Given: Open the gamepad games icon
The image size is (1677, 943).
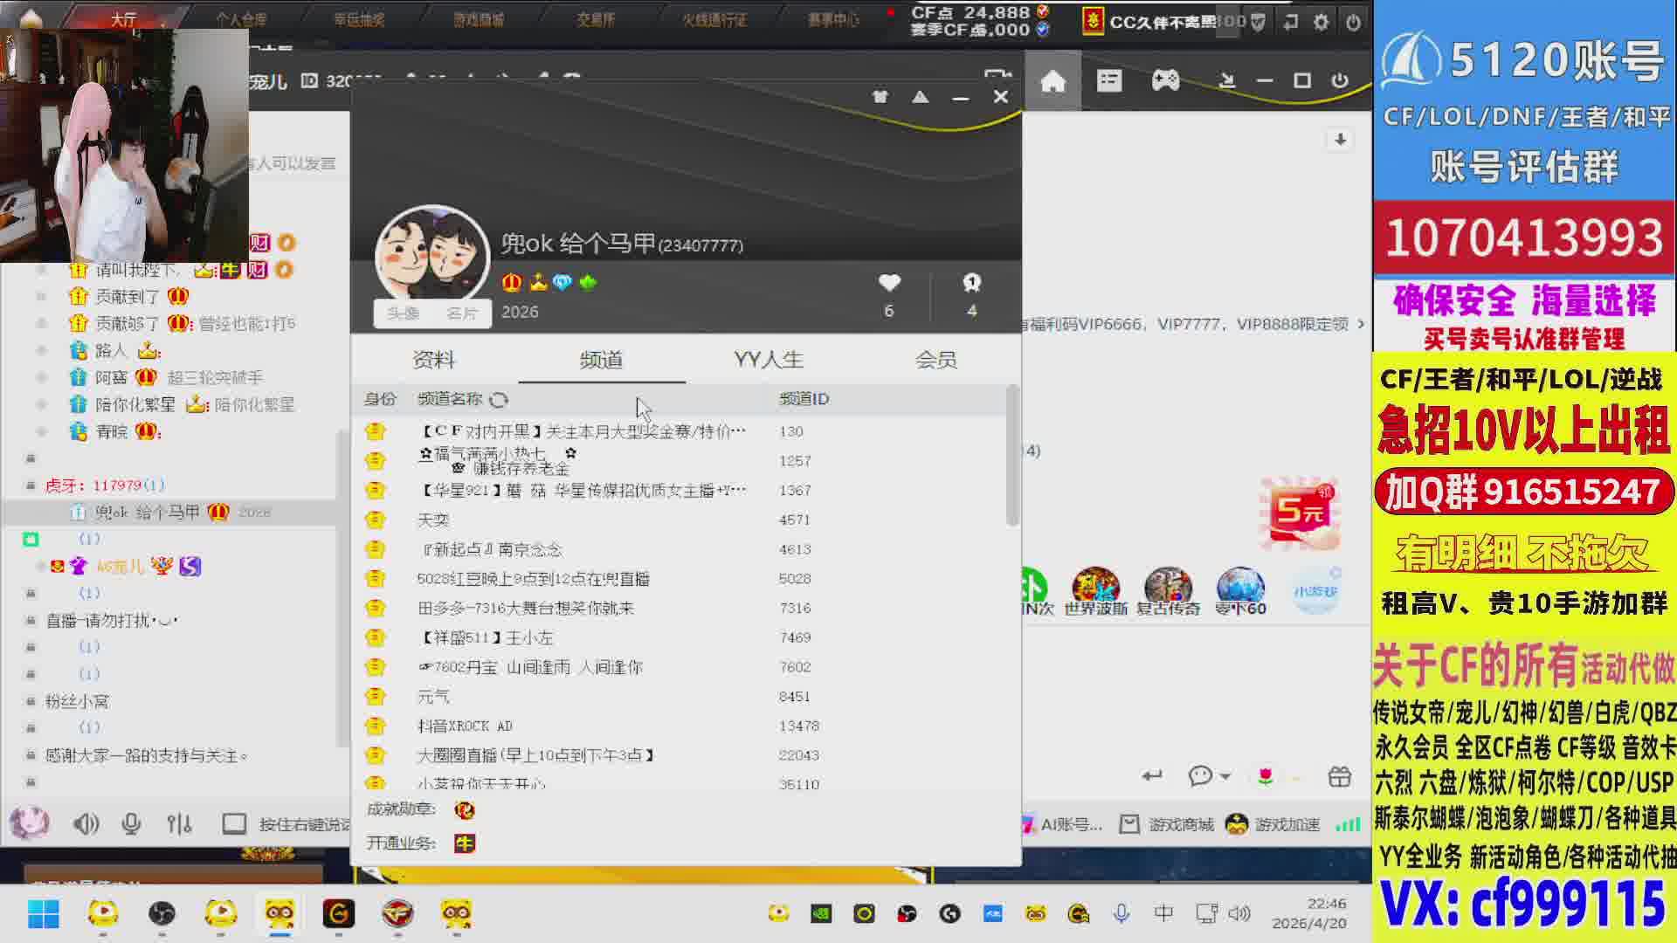Looking at the screenshot, I should click(1165, 81).
